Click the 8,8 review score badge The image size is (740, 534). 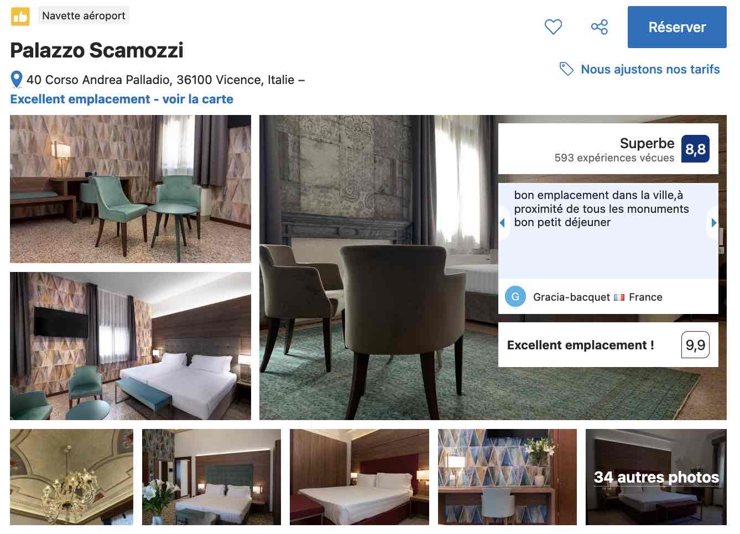[695, 149]
